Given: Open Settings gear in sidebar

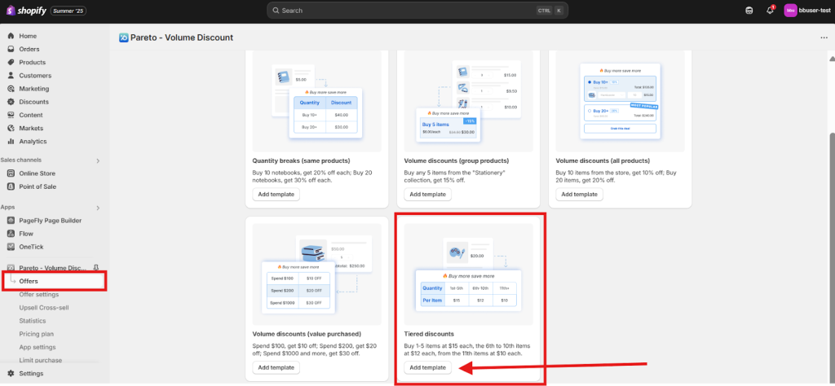Looking at the screenshot, I should pyautogui.click(x=11, y=374).
